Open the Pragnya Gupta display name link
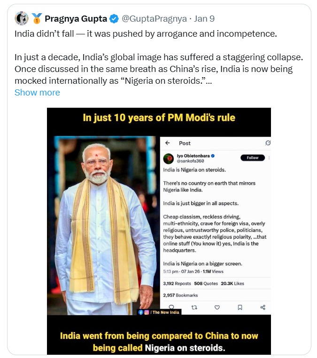This screenshot has width=317, height=358. (76, 19)
